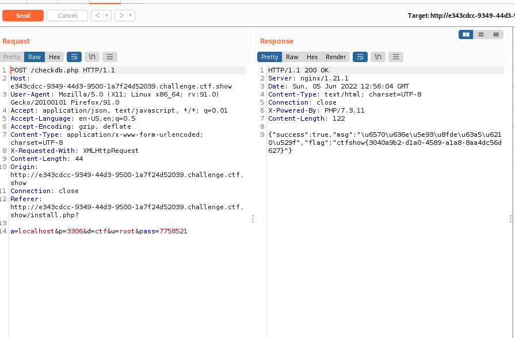Open Response panel hamburger options menu
Viewport: 515px width, 338px height.
coord(396,57)
